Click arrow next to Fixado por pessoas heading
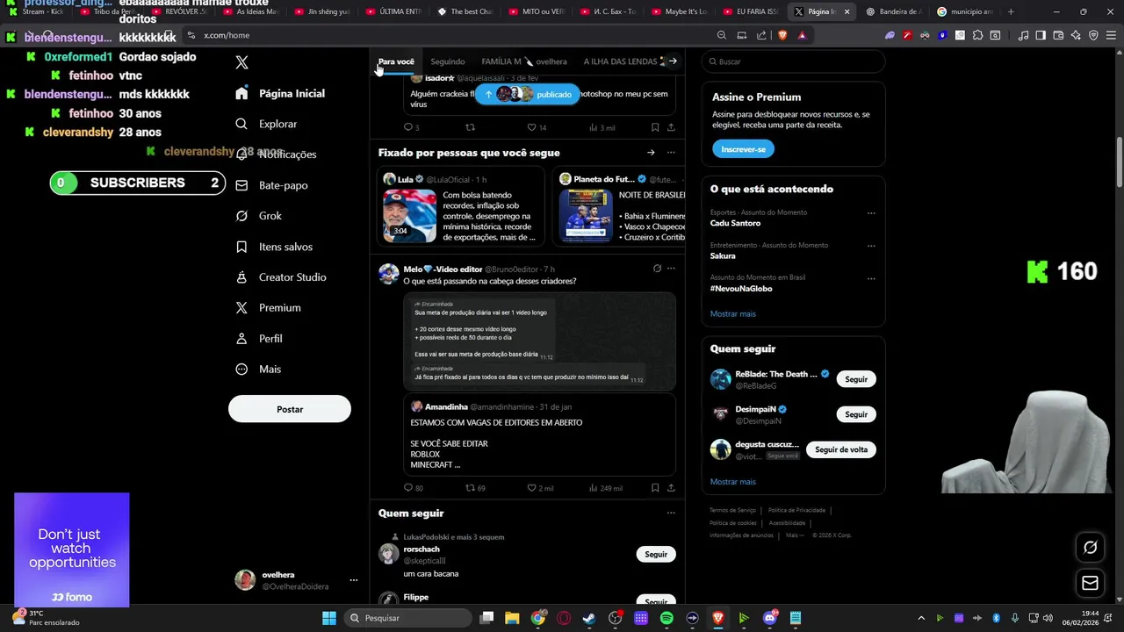This screenshot has width=1124, height=632. pos(651,153)
